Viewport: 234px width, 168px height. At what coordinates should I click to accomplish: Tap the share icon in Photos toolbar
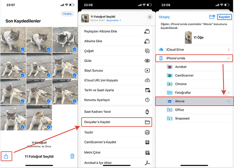point(6,156)
